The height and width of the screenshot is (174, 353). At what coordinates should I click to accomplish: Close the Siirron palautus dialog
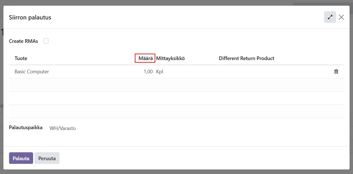(341, 17)
